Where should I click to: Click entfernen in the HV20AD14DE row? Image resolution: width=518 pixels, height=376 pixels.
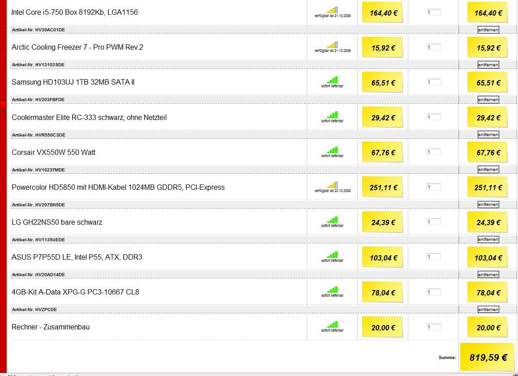point(488,274)
